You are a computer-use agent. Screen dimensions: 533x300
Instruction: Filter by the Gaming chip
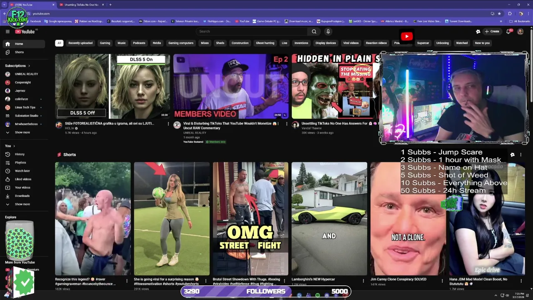[105, 43]
